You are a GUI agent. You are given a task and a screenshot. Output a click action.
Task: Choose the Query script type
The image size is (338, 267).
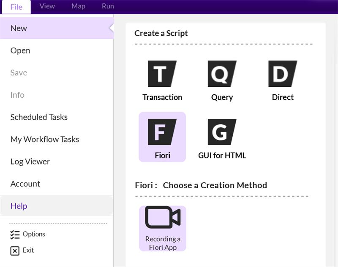[x=222, y=74]
